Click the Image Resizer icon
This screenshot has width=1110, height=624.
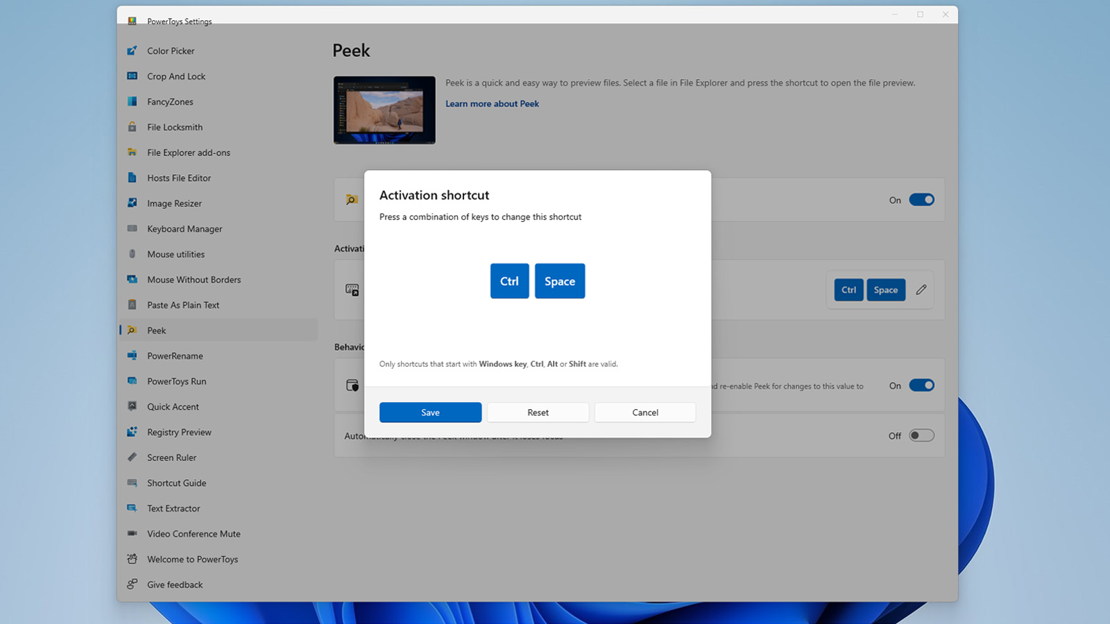132,203
